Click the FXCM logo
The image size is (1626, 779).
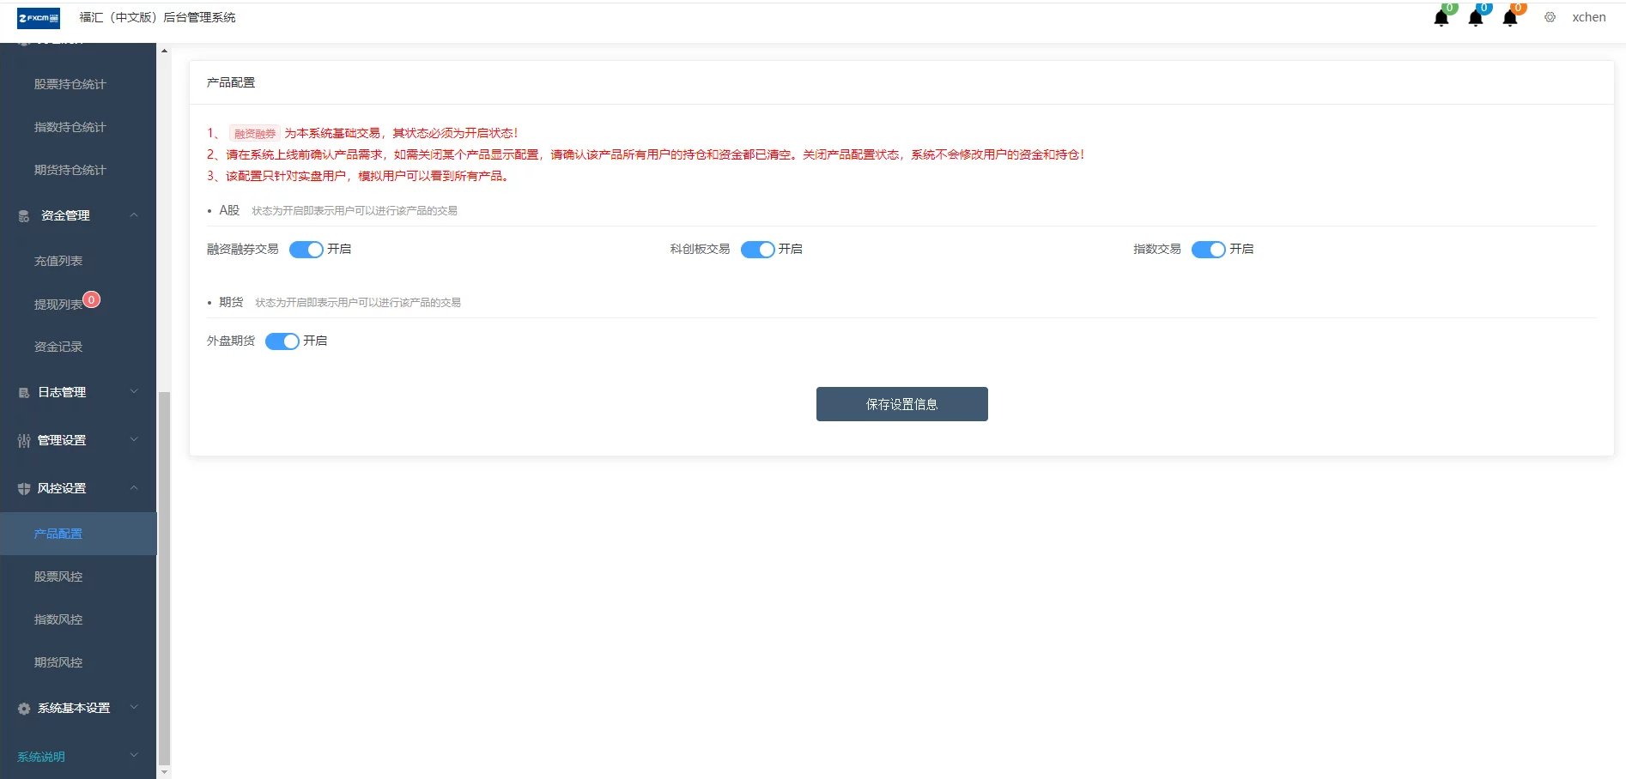click(x=38, y=17)
